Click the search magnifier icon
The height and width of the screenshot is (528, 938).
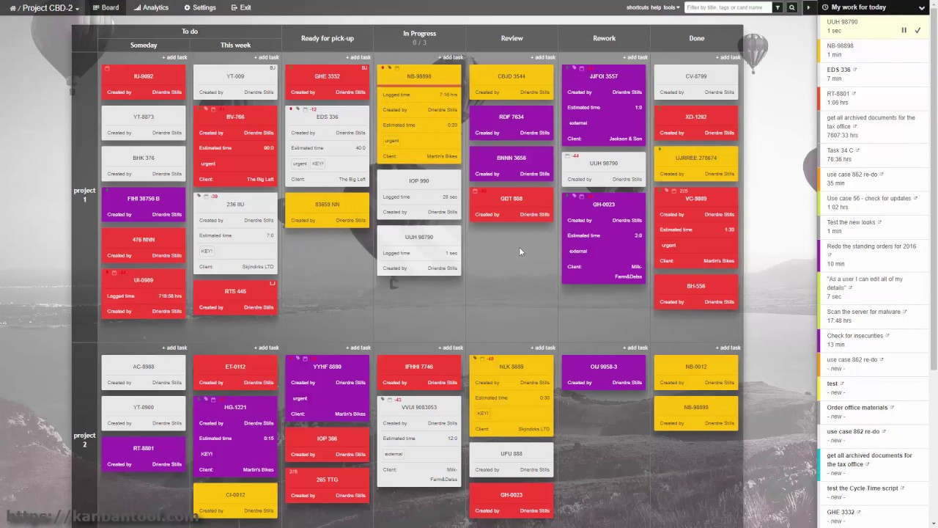click(791, 7)
